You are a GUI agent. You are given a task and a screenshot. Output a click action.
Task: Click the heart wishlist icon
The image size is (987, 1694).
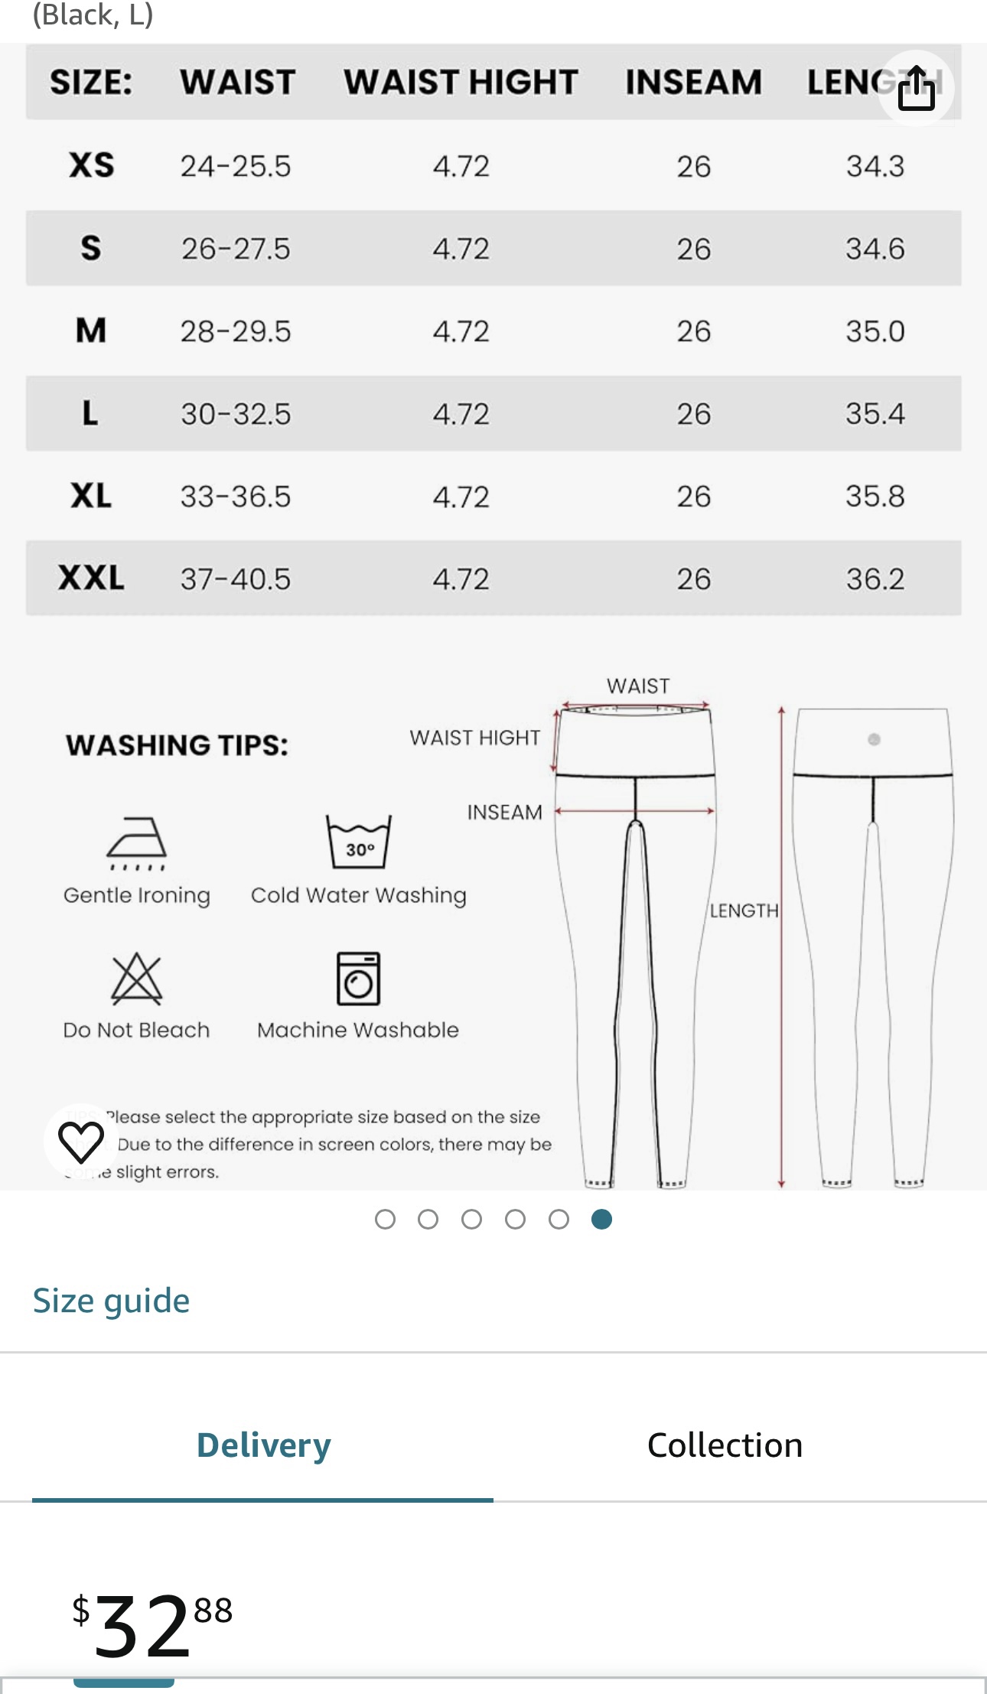pyautogui.click(x=81, y=1145)
